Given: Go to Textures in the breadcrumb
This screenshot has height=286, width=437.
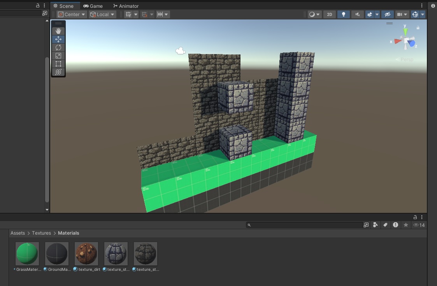Looking at the screenshot, I should click(x=41, y=233).
